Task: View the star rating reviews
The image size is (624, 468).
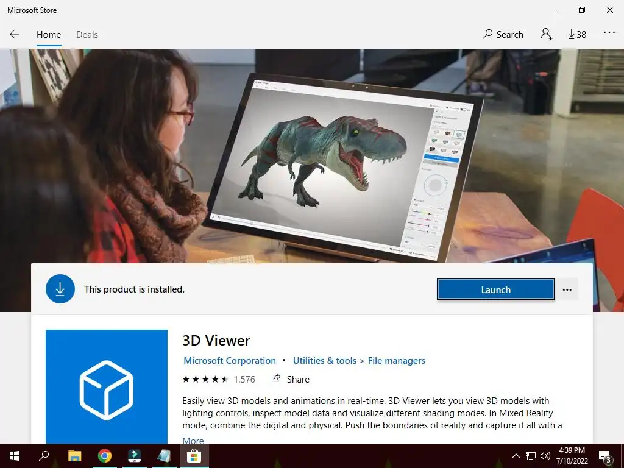Action: coord(205,379)
